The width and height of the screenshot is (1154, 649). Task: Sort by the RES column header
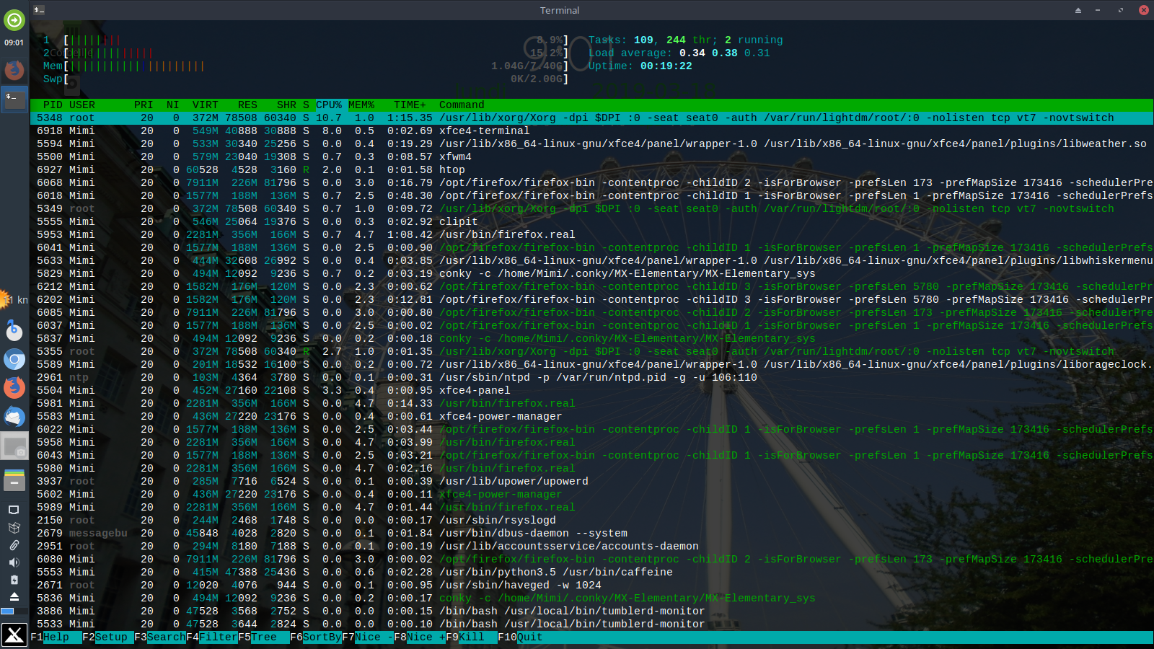point(247,105)
